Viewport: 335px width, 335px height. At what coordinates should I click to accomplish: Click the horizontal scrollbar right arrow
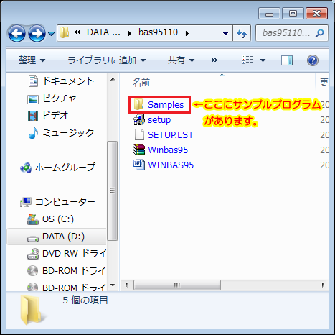pyautogui.click(x=323, y=285)
